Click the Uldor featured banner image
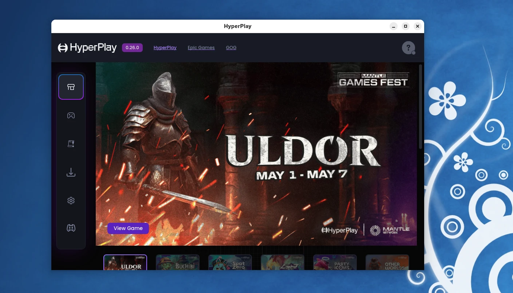 [256, 154]
